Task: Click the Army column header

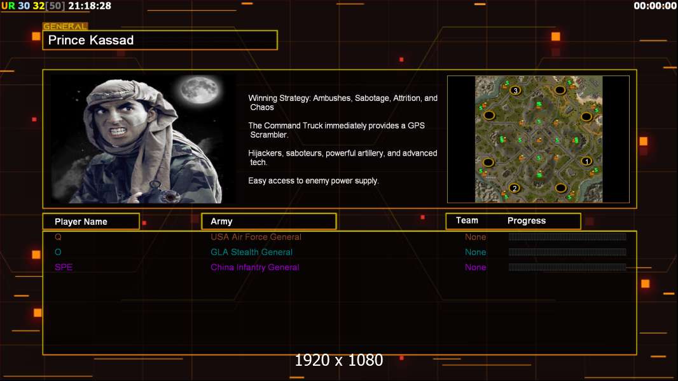Action: 269,222
